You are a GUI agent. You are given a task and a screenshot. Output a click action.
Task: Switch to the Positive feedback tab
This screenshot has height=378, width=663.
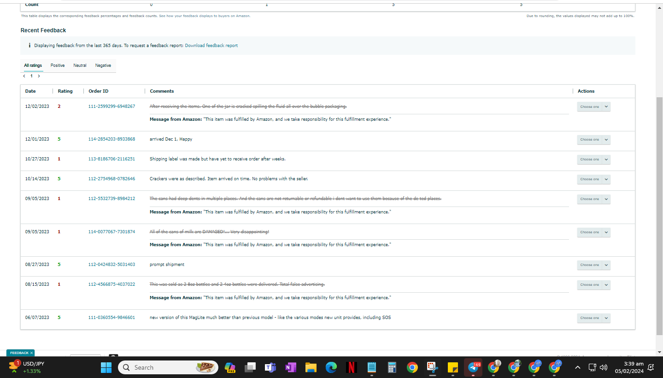pyautogui.click(x=58, y=65)
